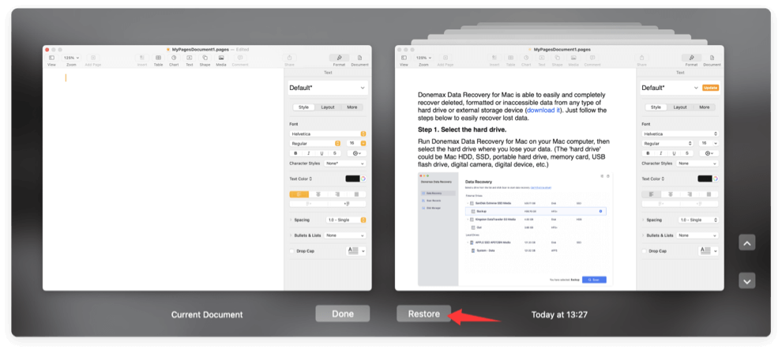The width and height of the screenshot is (782, 350).
Task: Switch to More tab in current document sidebar
Action: click(x=352, y=107)
